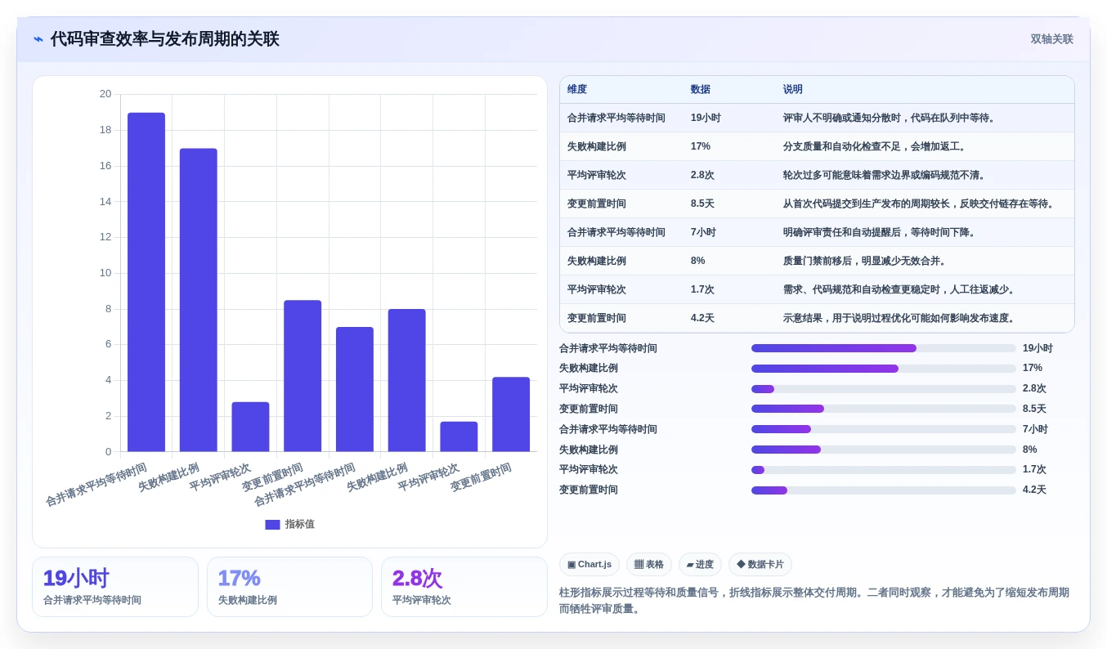Click the 4.2天 value in the table
Screen dimensions: 1107x649
(702, 318)
